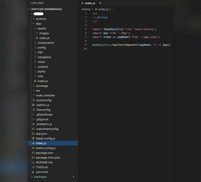The height and width of the screenshot is (182, 201).
Task: Open the README.md file
Action: (44, 162)
